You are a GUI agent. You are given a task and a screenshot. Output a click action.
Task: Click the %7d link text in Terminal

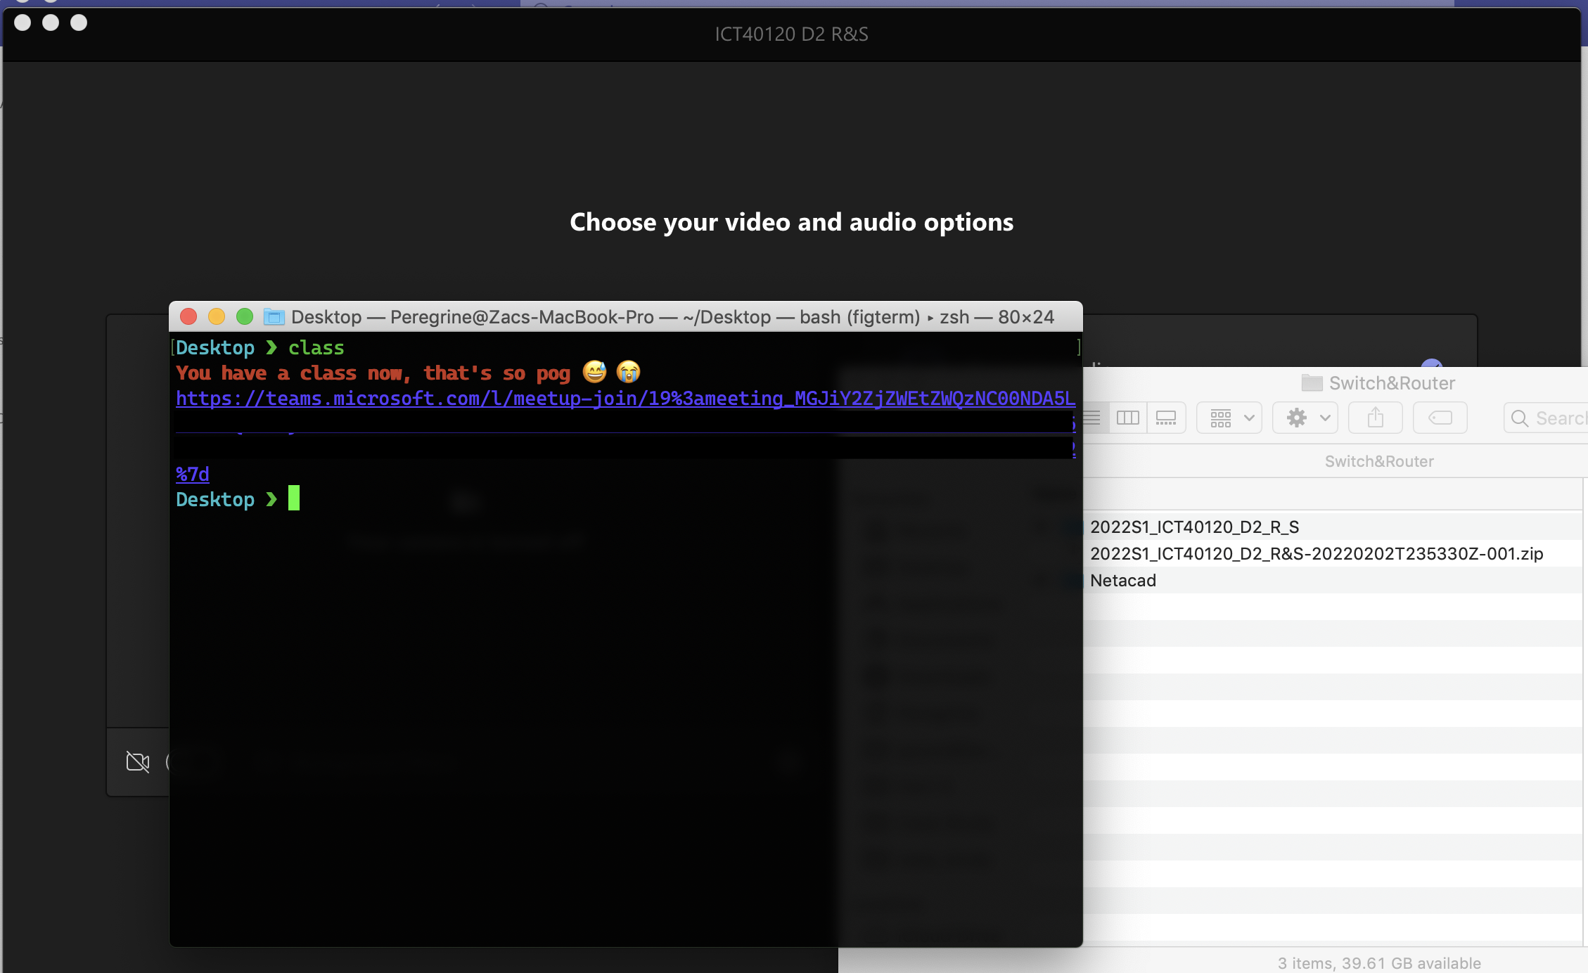[192, 475]
